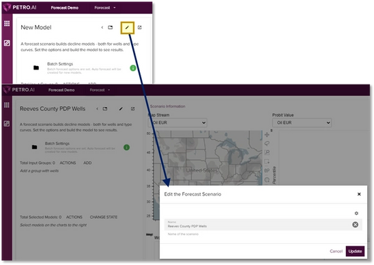
Task: Close the Edit the Forecast Scenario dialog
Action: [359, 194]
